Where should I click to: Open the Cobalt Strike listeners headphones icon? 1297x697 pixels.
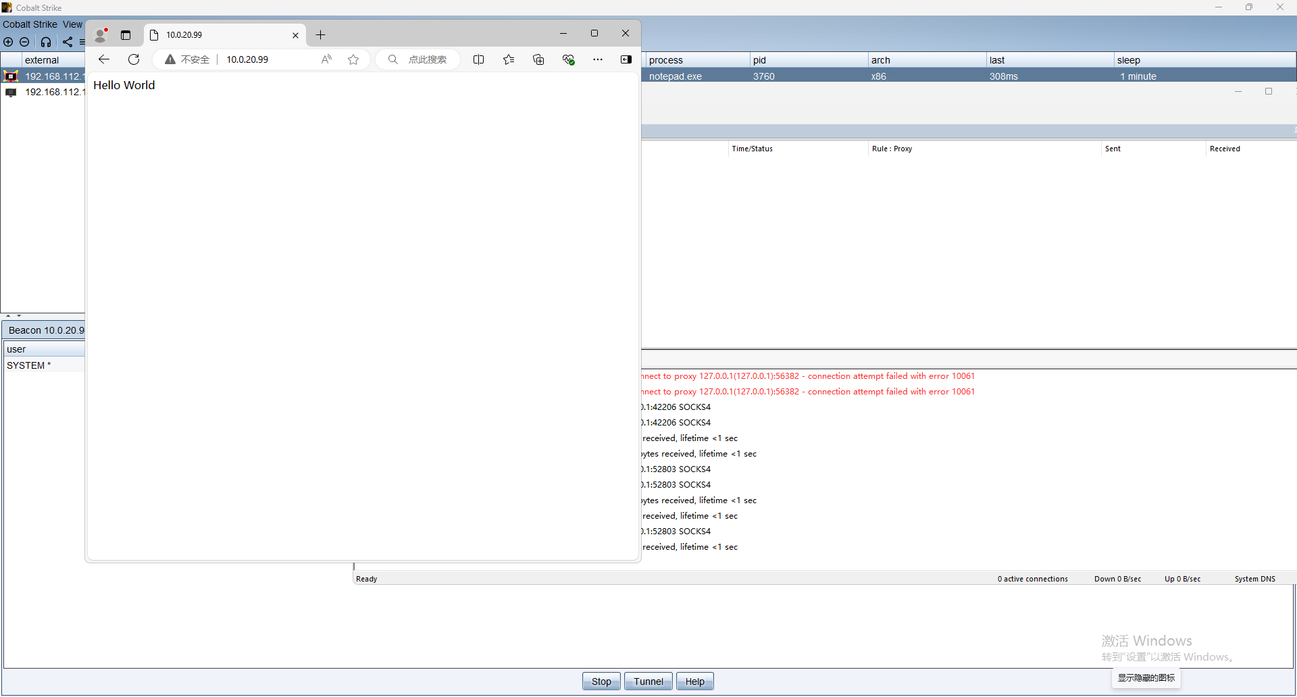[46, 42]
